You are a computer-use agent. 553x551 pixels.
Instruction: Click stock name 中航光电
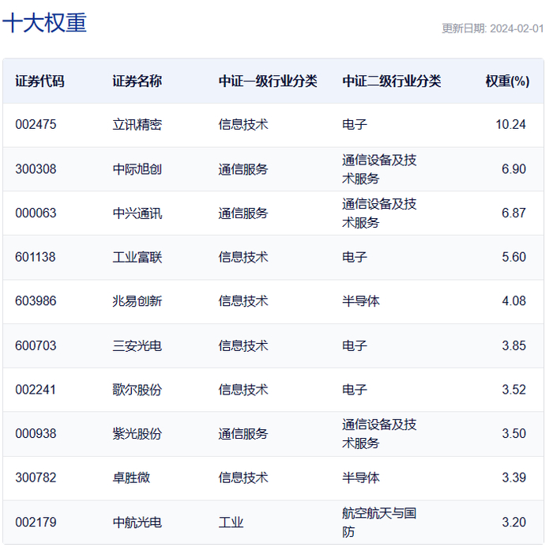[137, 523]
